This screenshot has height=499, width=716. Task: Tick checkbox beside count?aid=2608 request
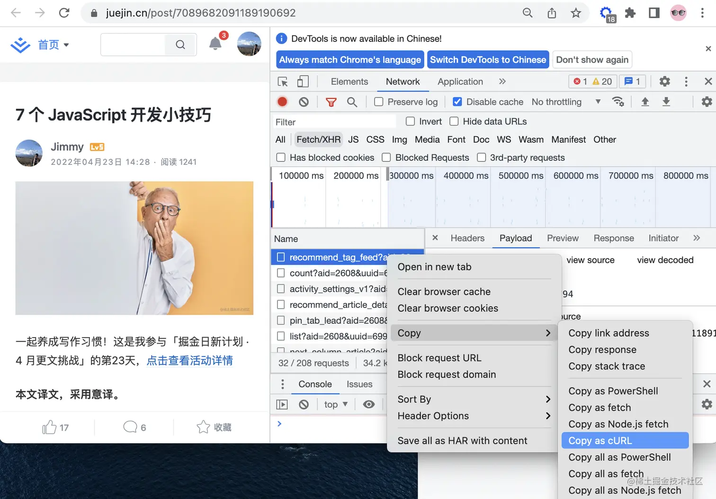click(281, 273)
